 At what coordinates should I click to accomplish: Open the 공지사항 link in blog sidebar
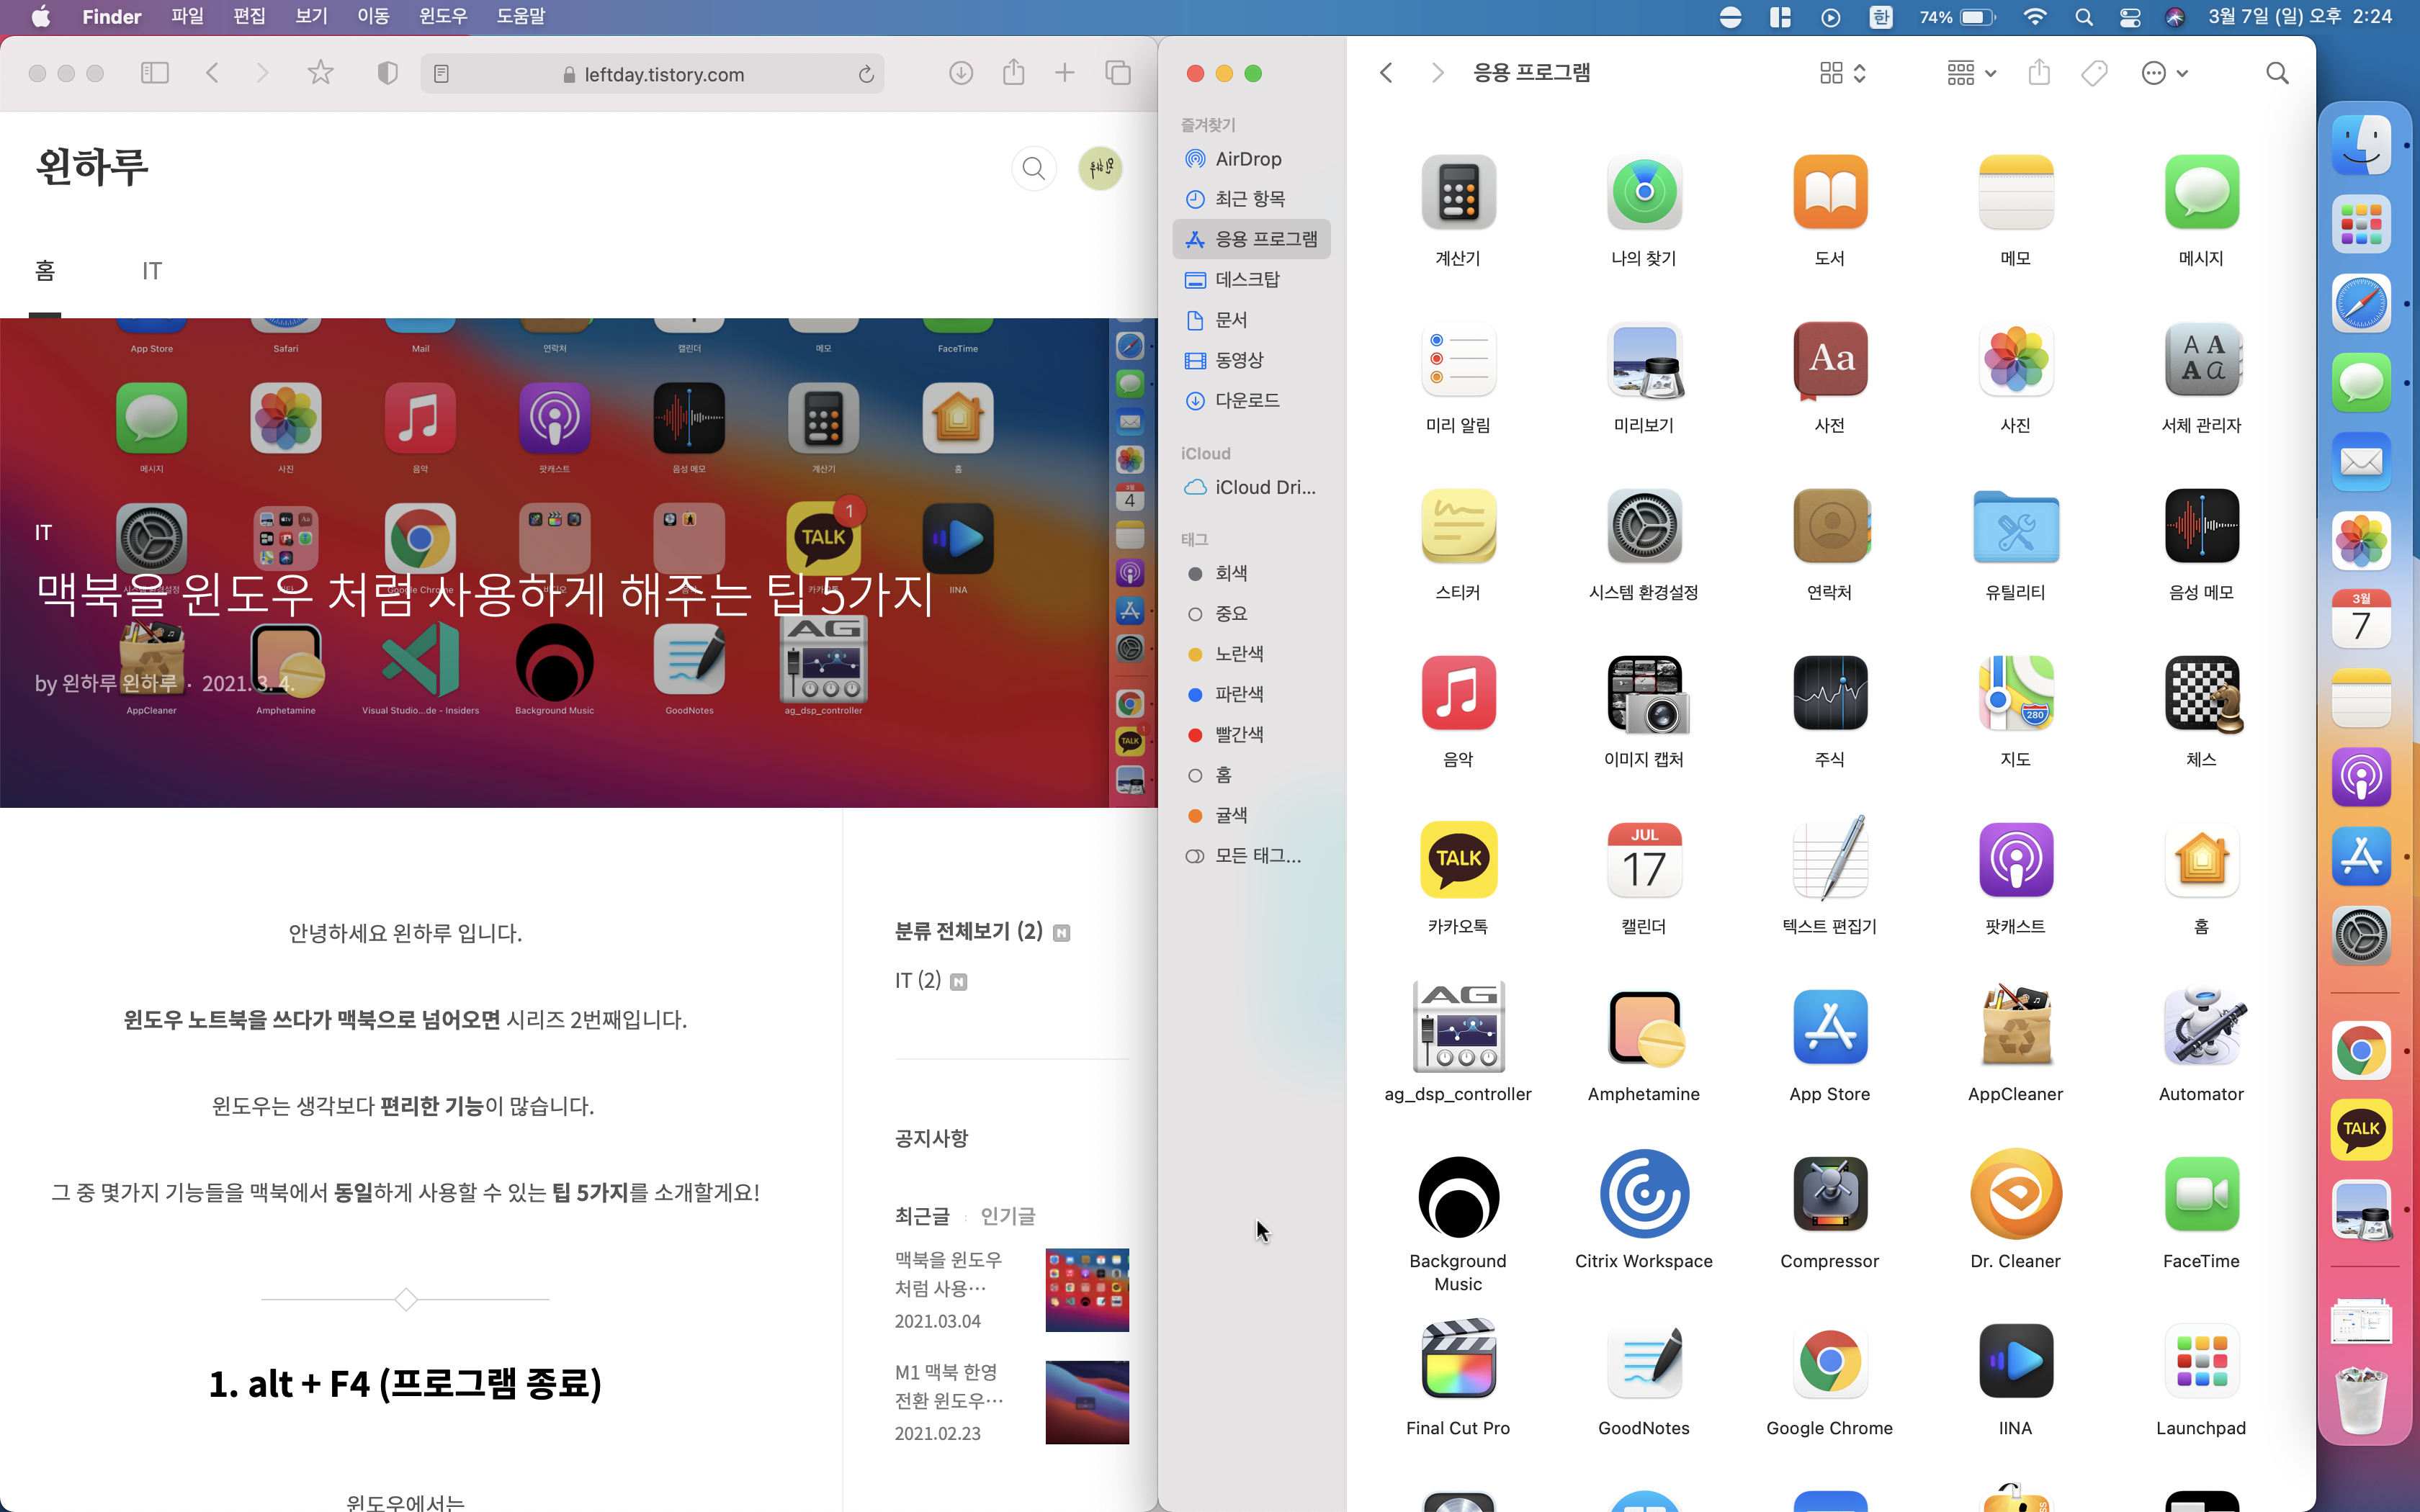[x=931, y=1138]
